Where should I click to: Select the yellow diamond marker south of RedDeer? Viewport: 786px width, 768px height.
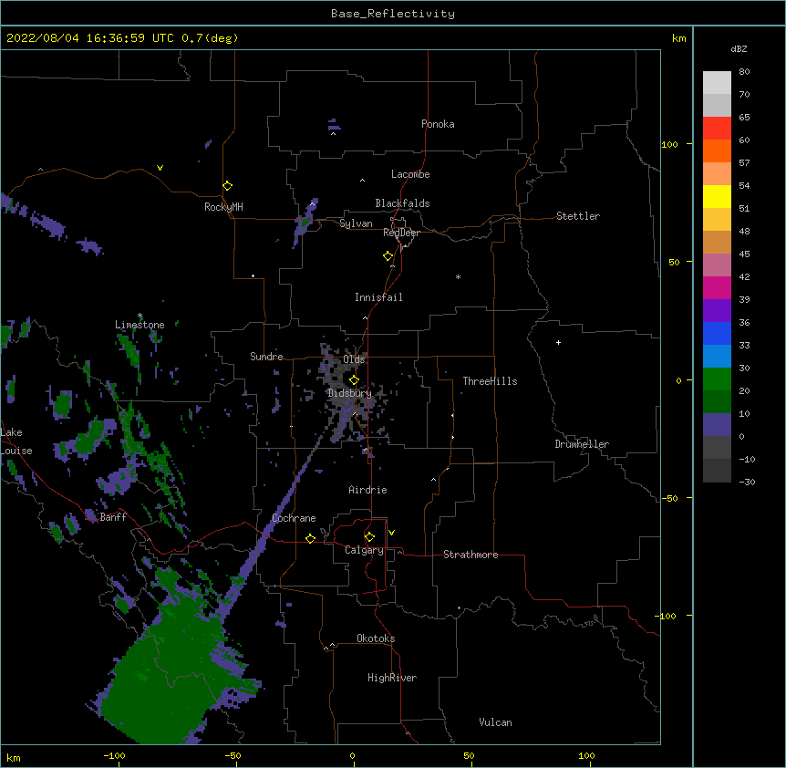click(388, 256)
